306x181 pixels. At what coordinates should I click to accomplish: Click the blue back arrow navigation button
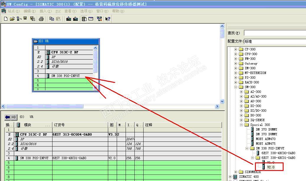(7, 117)
